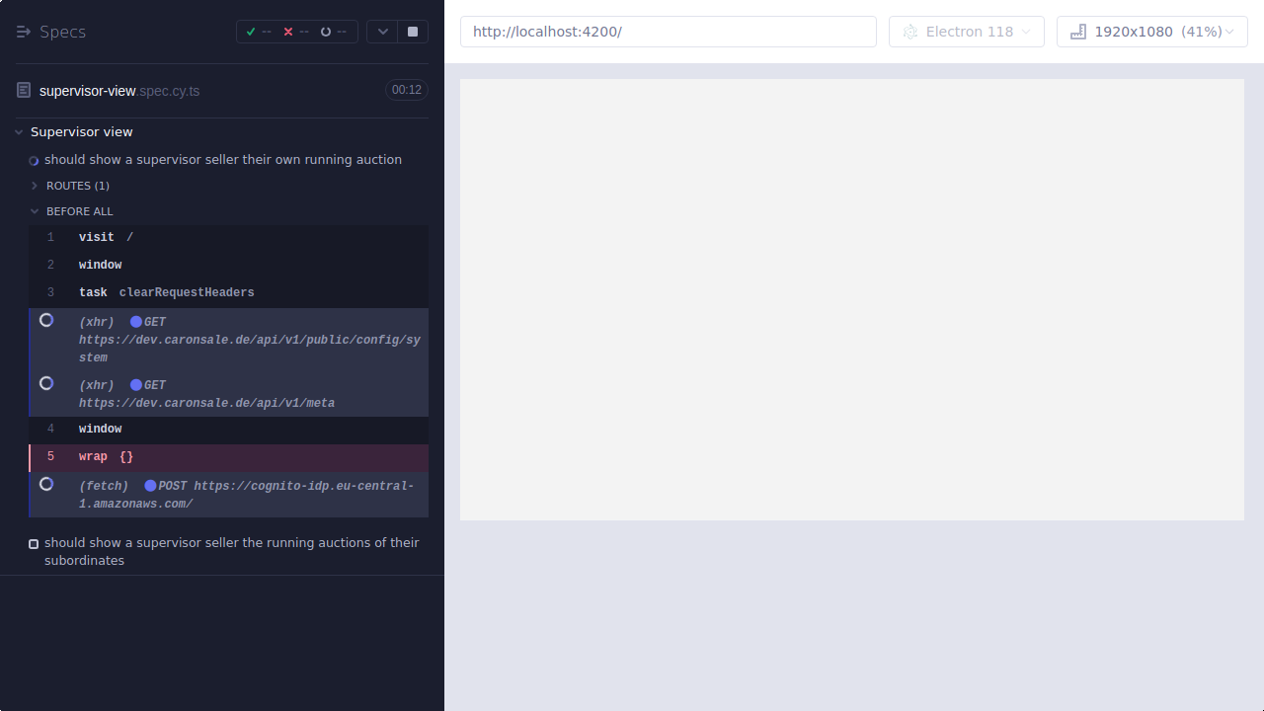Click the viewport ruler icon

(x=1077, y=31)
